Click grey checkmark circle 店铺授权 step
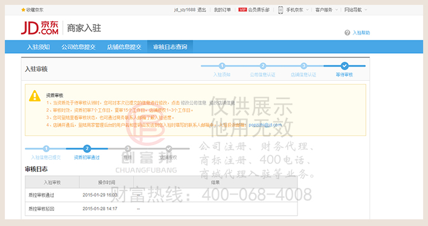428x226 pixels. 169,149
